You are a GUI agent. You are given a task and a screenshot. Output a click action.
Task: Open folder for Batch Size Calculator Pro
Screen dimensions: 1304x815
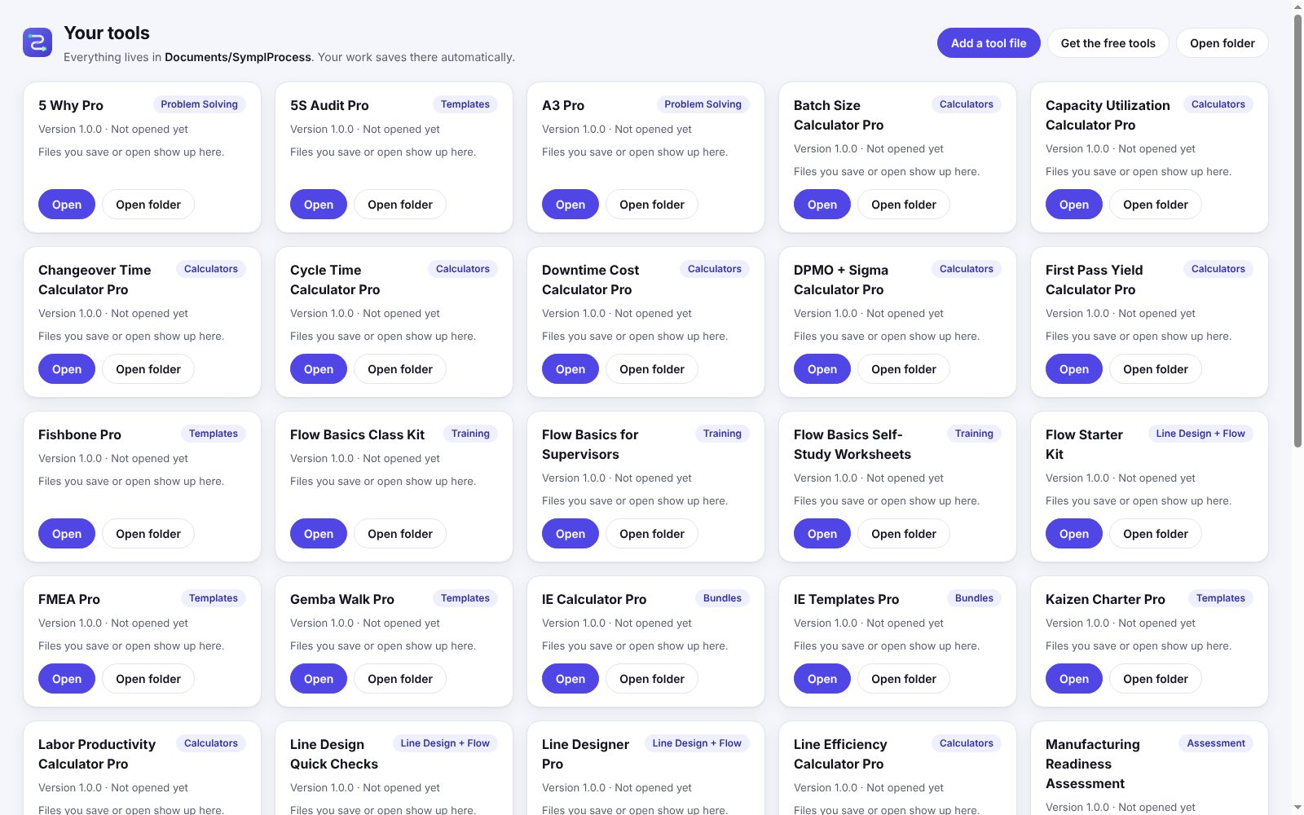pyautogui.click(x=904, y=205)
